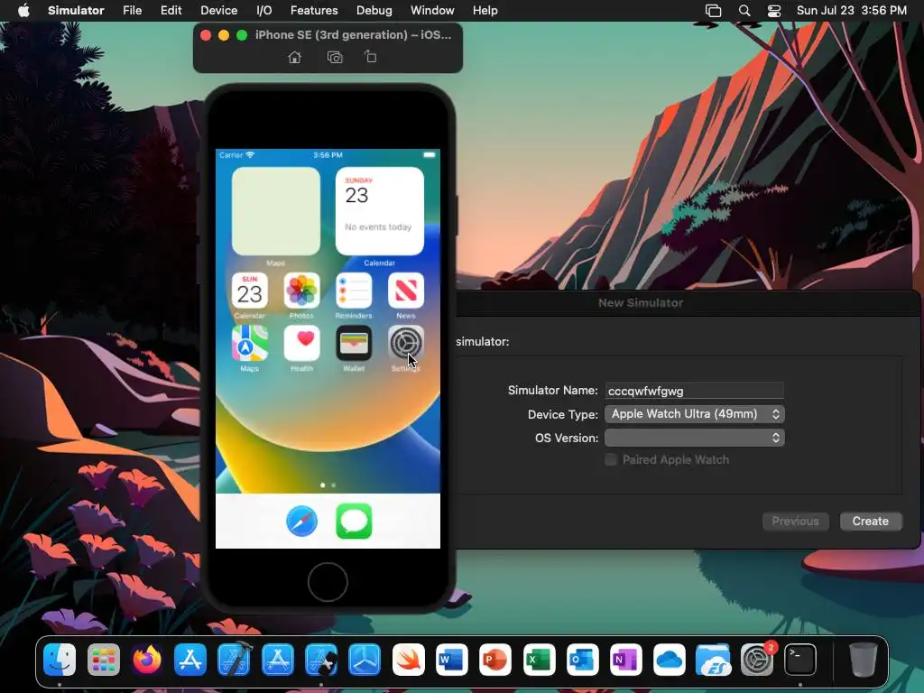Click the iPhone SE (3rd generation) window title
The image size is (924, 693).
click(x=353, y=35)
